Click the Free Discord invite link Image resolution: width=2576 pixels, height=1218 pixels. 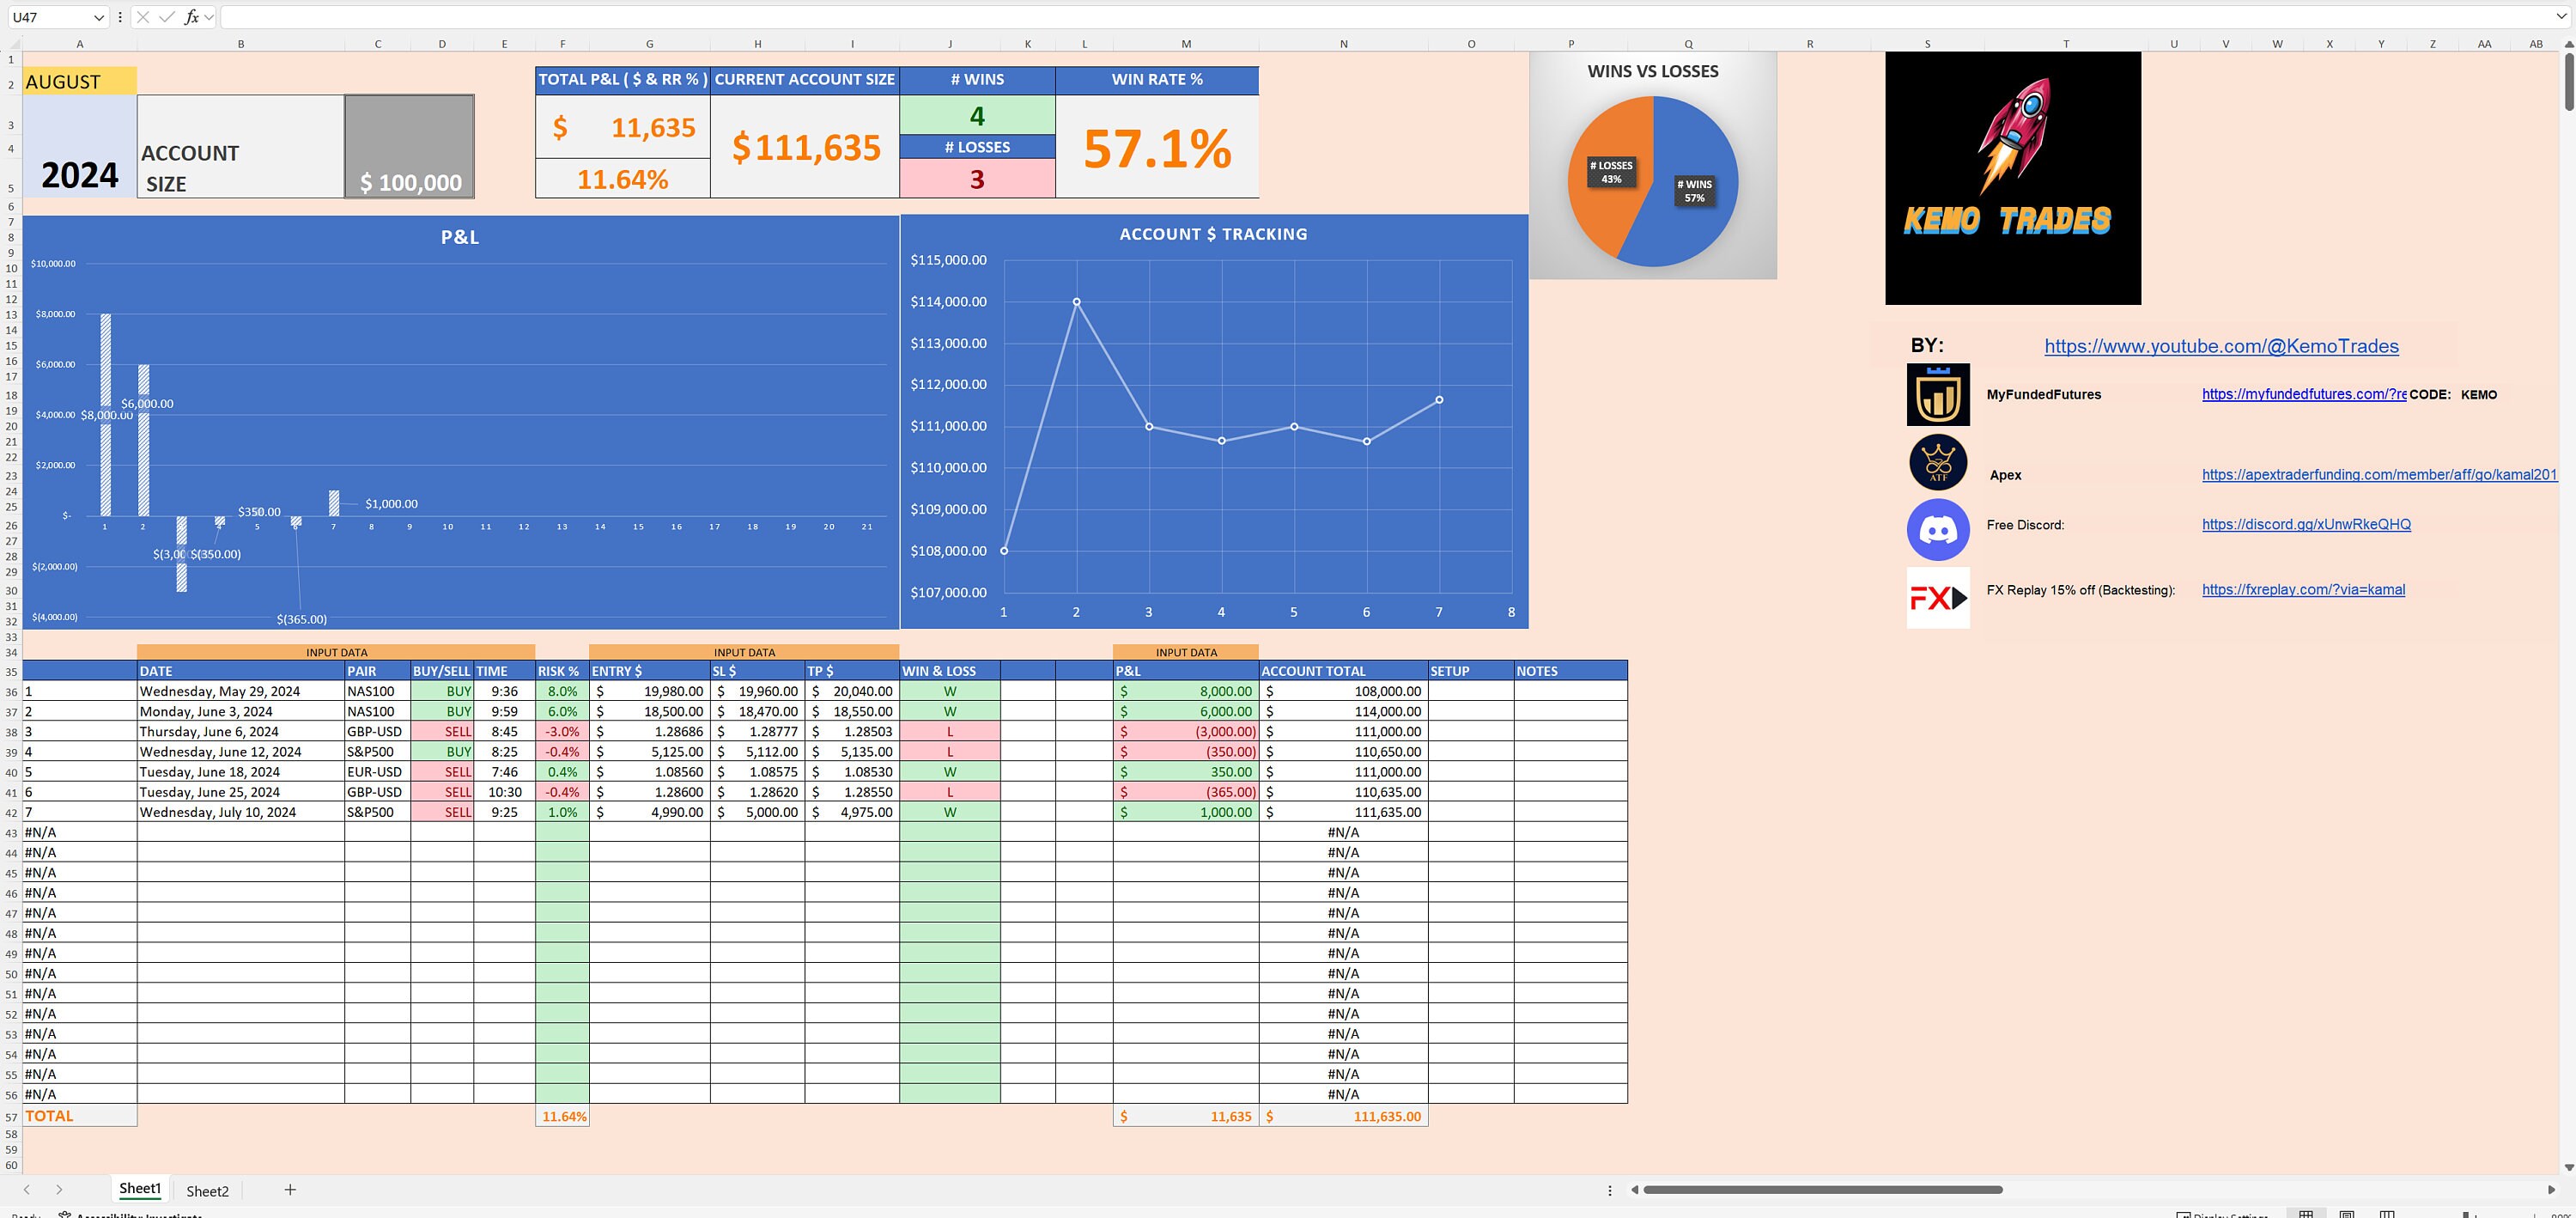(2306, 524)
